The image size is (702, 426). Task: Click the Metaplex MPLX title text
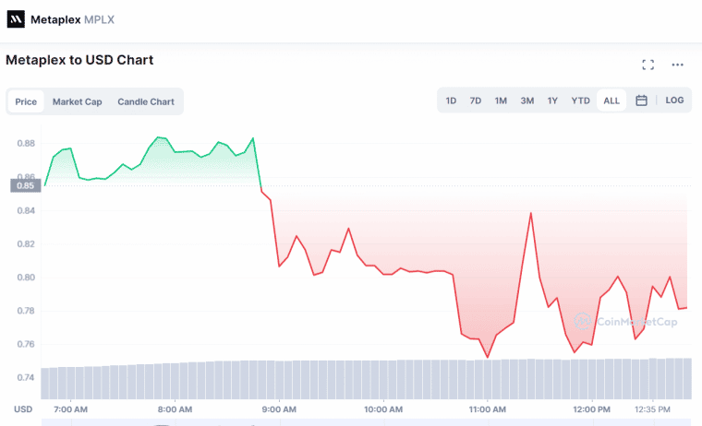pyautogui.click(x=73, y=19)
